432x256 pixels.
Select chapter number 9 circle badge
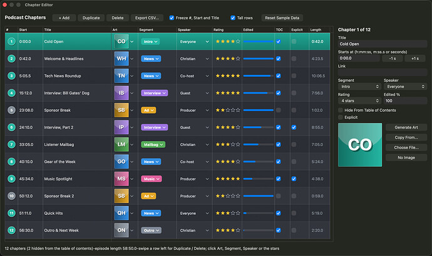(x=11, y=179)
